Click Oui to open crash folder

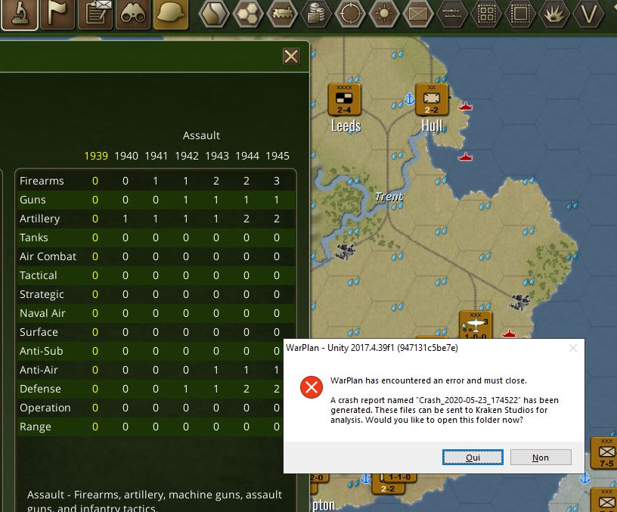473,458
